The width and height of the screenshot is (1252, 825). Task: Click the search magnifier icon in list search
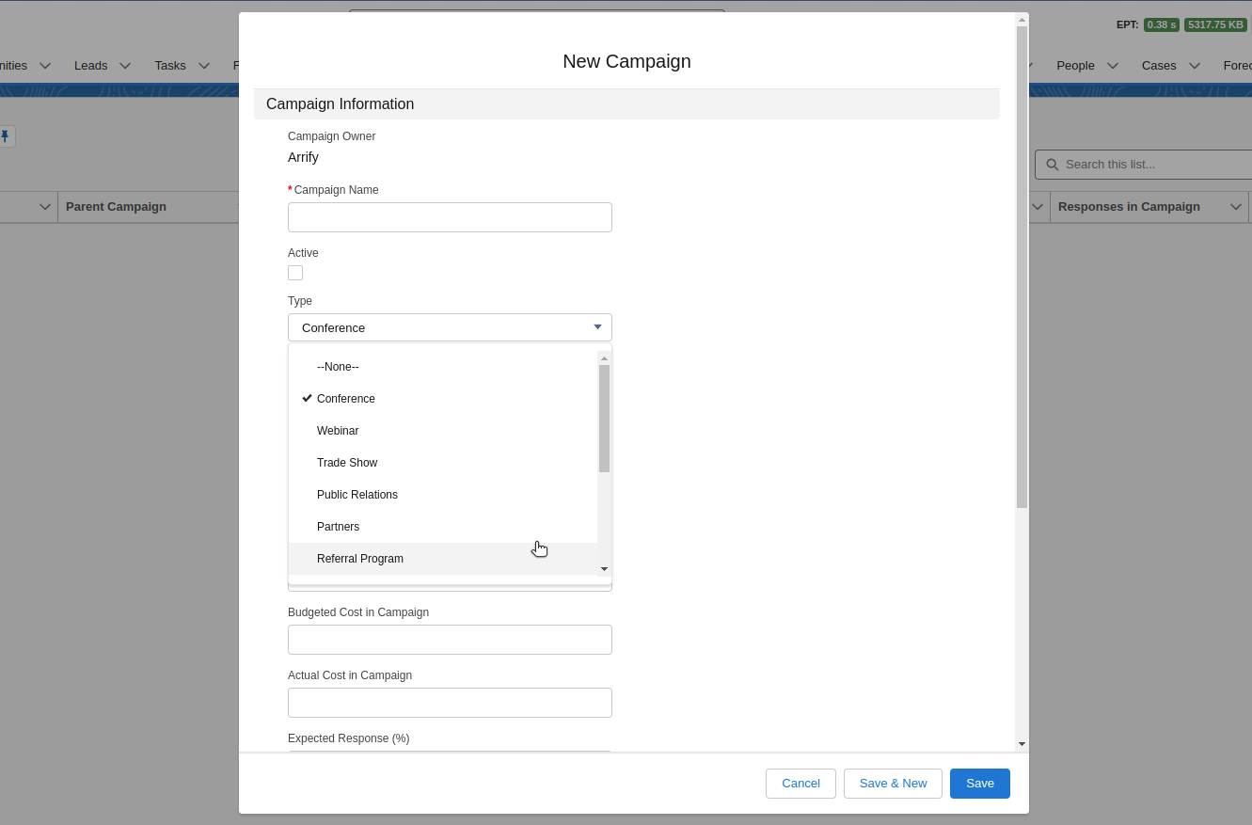click(1053, 165)
